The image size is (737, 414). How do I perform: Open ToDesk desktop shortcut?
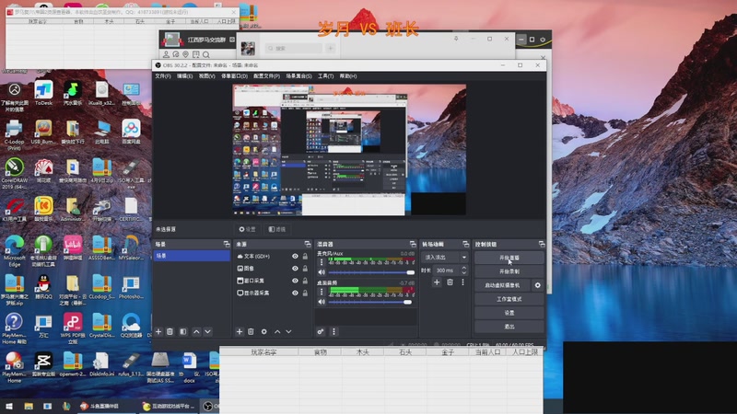[43, 93]
